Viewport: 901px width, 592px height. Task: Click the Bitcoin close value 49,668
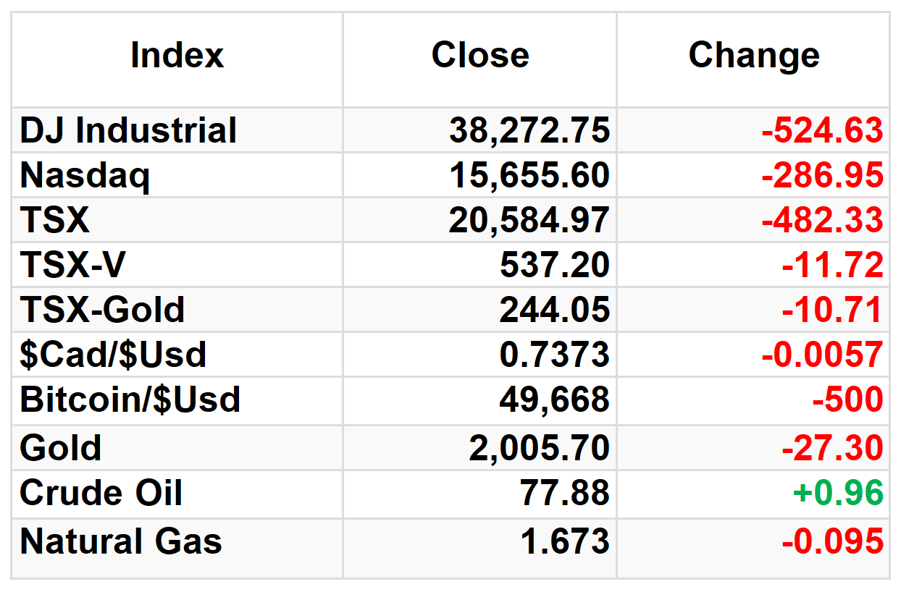pos(554,399)
